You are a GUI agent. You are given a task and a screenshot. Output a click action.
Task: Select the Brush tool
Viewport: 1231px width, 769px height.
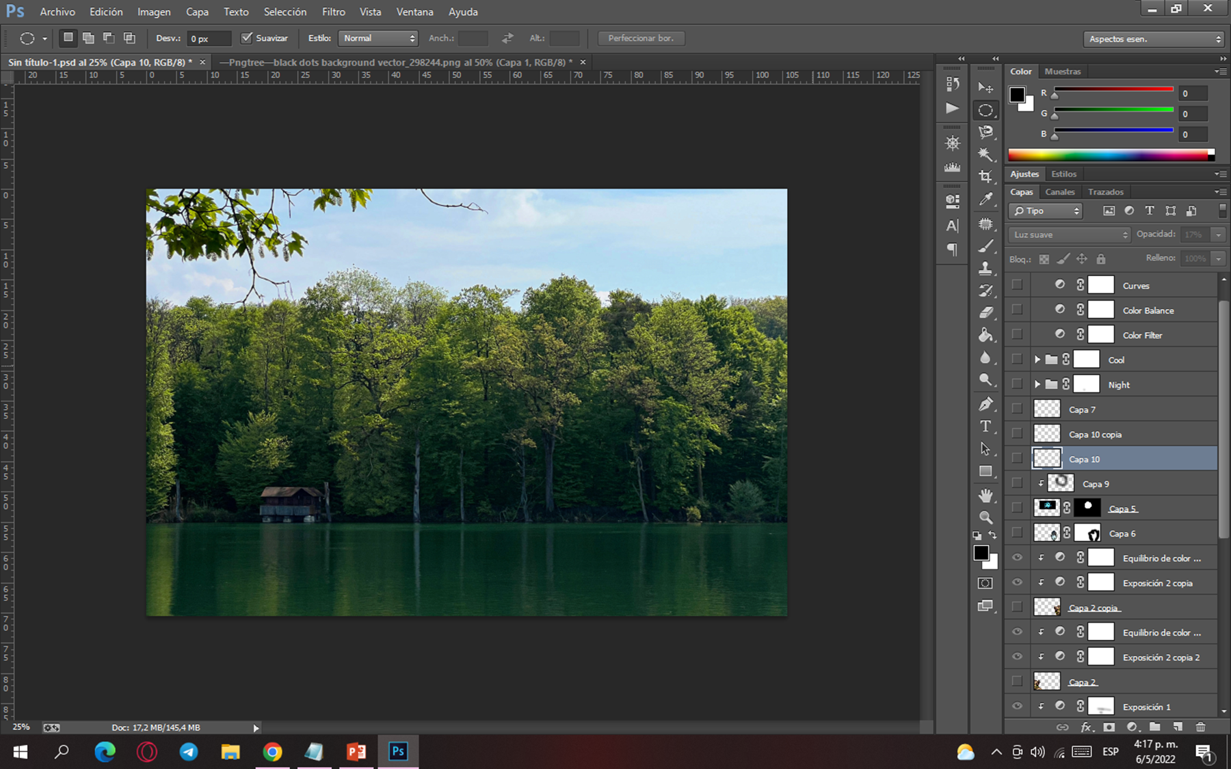[x=985, y=246]
